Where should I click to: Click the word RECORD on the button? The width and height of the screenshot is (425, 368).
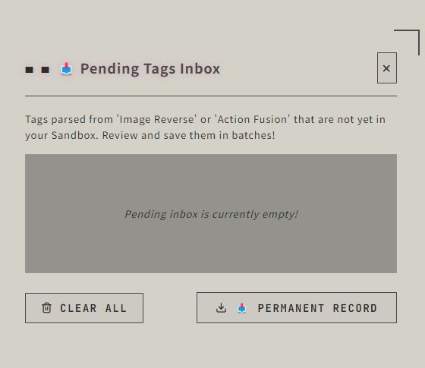(355, 308)
